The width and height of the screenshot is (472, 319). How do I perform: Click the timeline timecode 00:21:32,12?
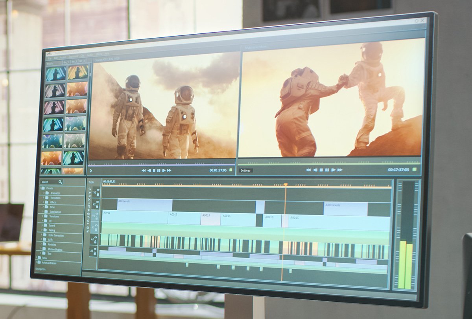pyautogui.click(x=109, y=181)
